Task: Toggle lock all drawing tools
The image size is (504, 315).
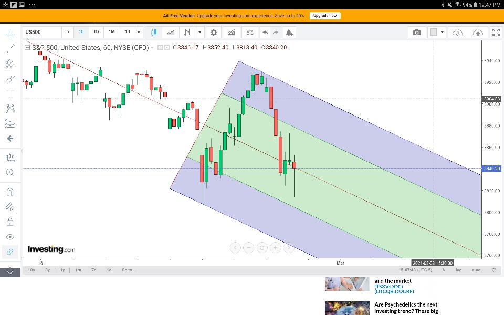Action: pyautogui.click(x=10, y=222)
